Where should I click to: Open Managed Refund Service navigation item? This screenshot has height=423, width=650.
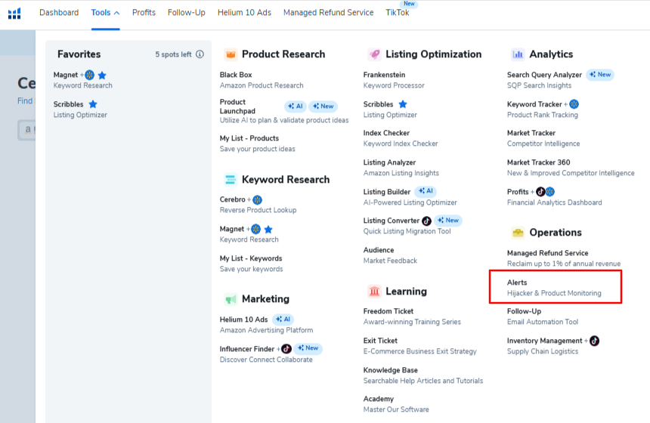328,12
